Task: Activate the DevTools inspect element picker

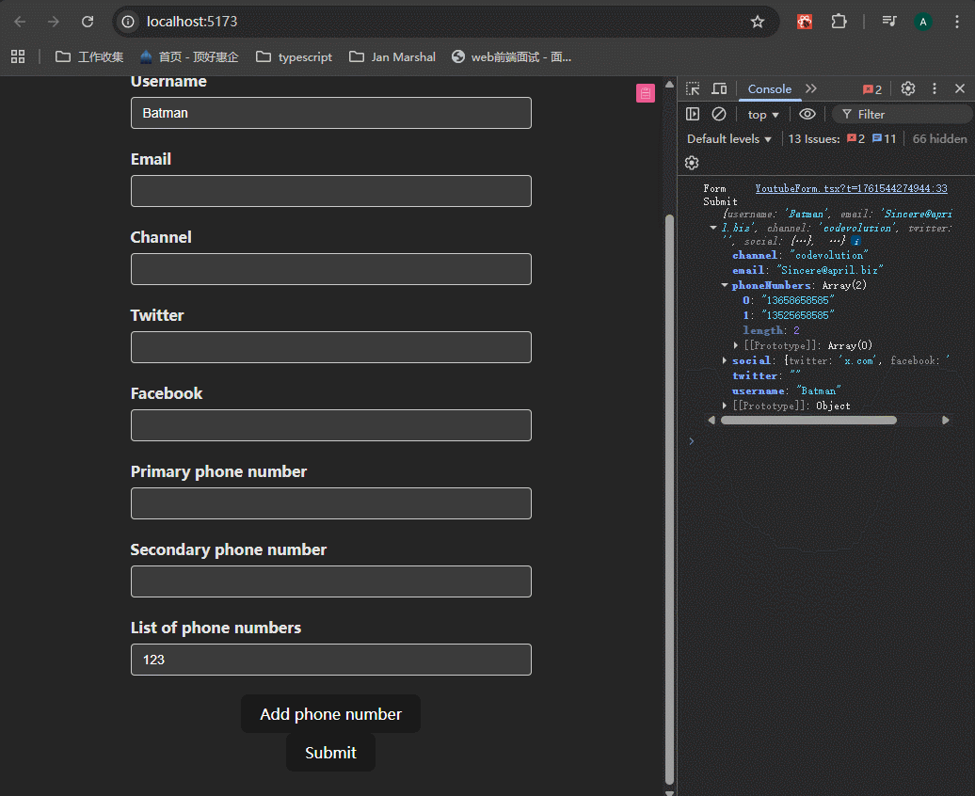Action: 693,88
